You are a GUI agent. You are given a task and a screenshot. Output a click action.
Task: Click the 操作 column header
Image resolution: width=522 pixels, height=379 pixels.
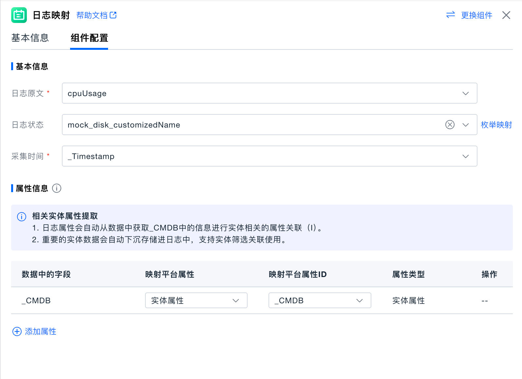point(489,274)
